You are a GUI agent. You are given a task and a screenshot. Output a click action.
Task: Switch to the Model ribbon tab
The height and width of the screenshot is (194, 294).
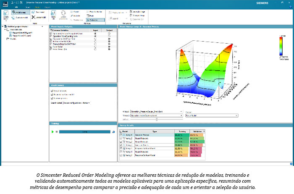click(x=37, y=7)
